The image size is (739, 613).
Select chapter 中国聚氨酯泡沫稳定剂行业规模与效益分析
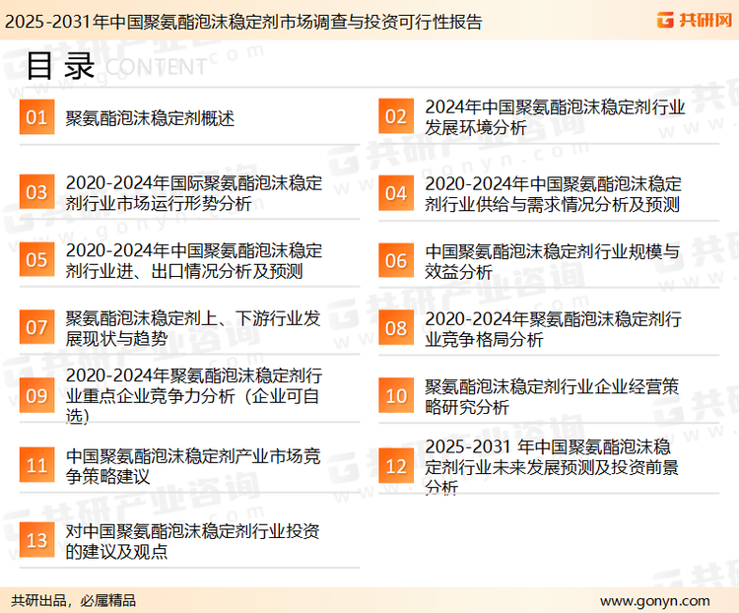tap(552, 261)
